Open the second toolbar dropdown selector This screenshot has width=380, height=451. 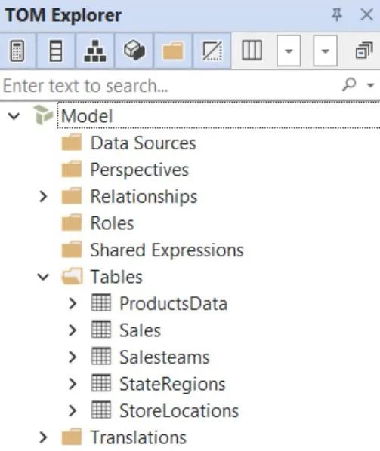pyautogui.click(x=326, y=51)
